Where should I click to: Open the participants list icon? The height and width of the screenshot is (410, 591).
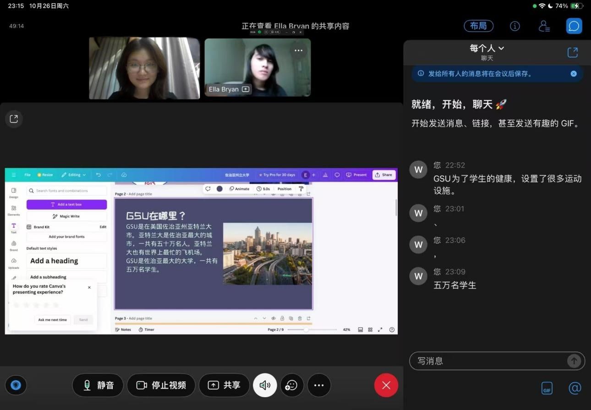pyautogui.click(x=544, y=26)
